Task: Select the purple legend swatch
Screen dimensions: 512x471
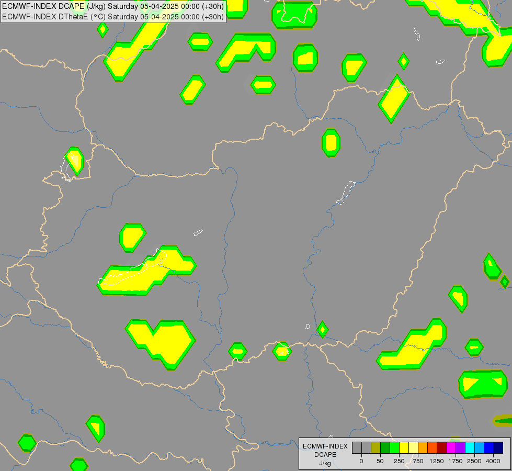Action: [x=460, y=447]
